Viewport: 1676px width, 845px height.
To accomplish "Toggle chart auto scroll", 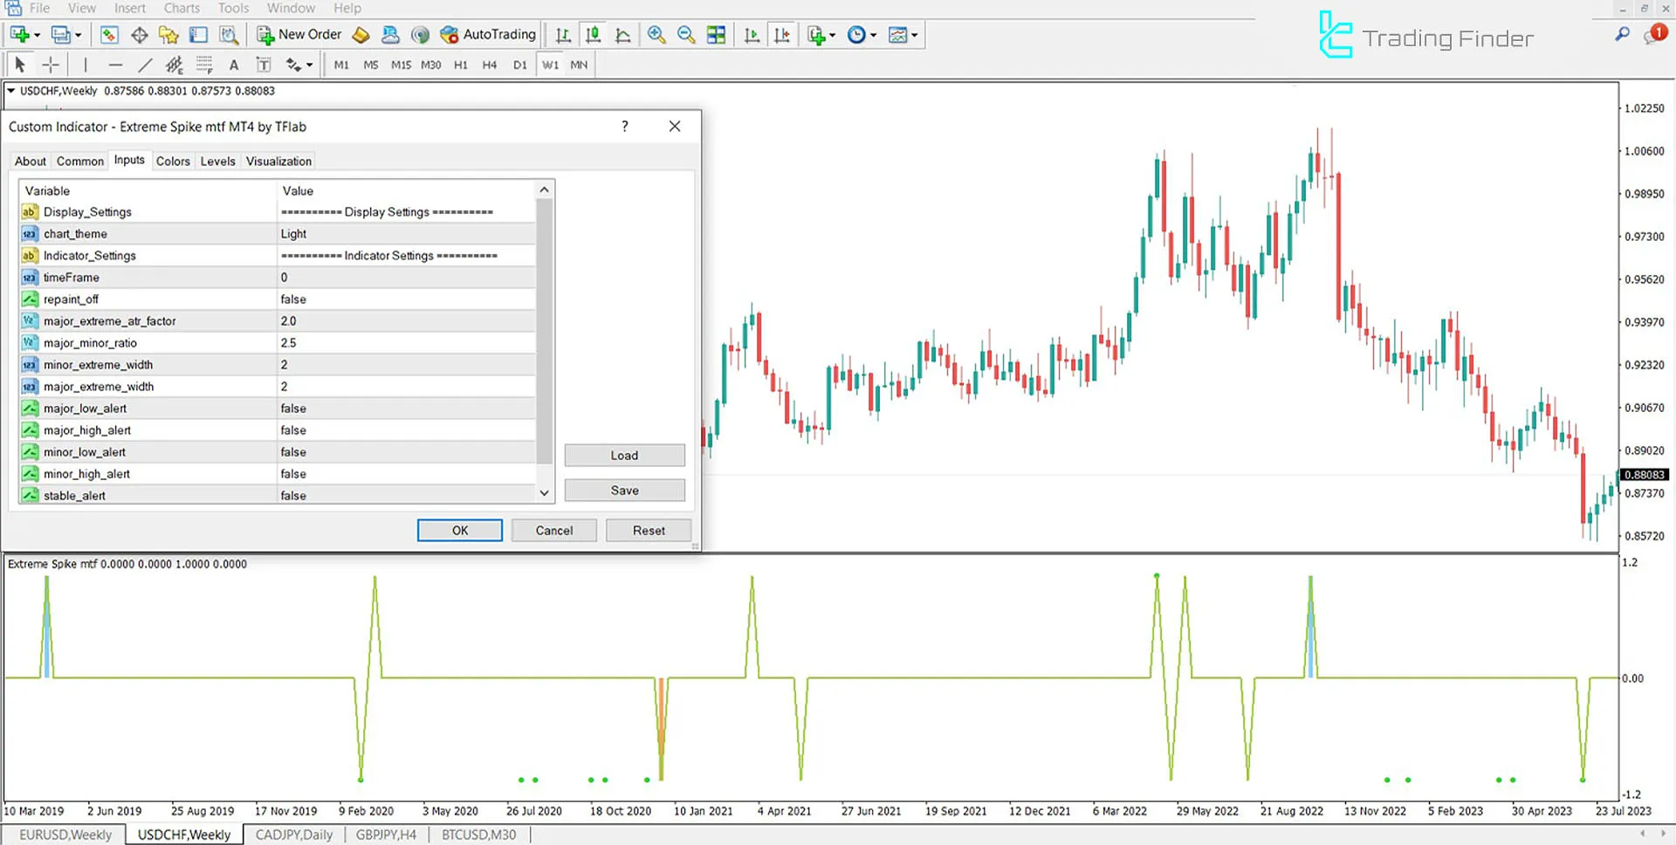I will click(x=752, y=34).
